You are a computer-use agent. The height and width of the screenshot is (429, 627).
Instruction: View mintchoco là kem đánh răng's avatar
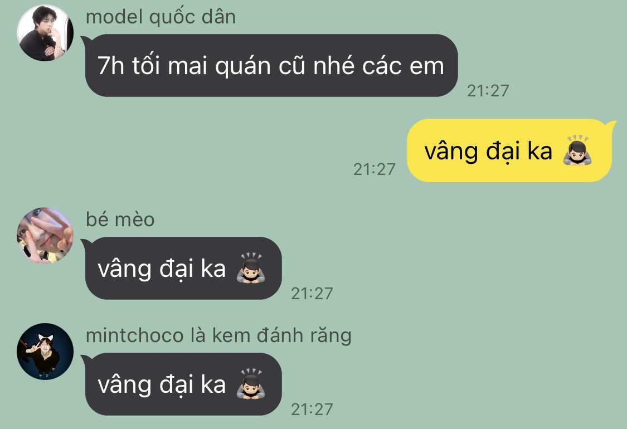[45, 351]
